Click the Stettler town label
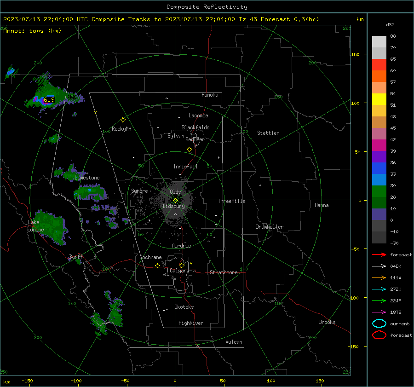Screen dimensions: 414x387 (x=268, y=133)
